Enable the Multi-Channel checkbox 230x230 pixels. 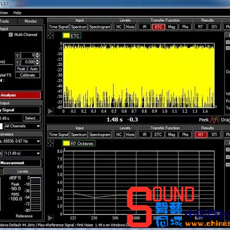11,35
